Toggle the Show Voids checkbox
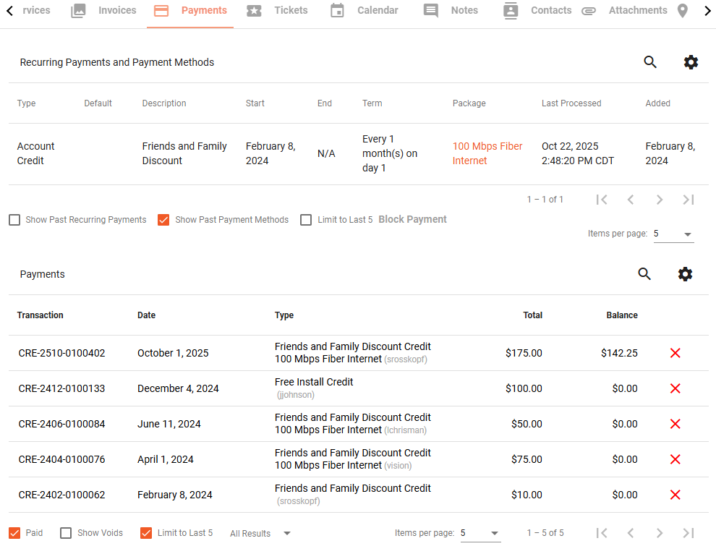Screen dimensions: 716x554 click(66, 533)
